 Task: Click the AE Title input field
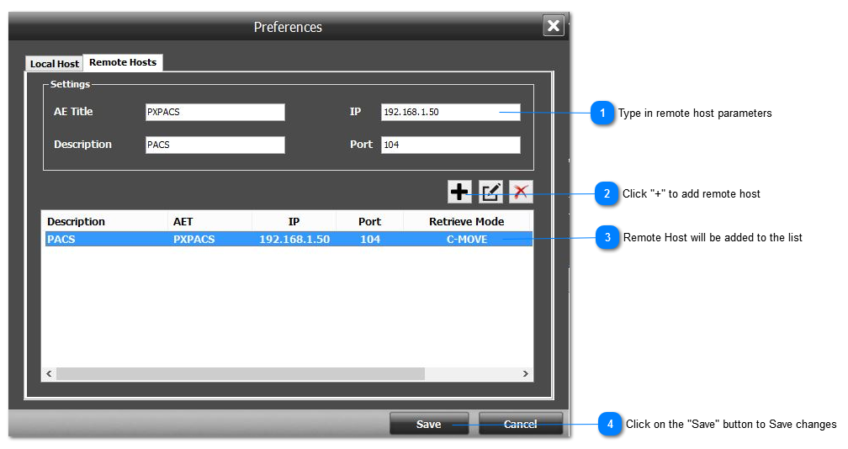pyautogui.click(x=215, y=112)
